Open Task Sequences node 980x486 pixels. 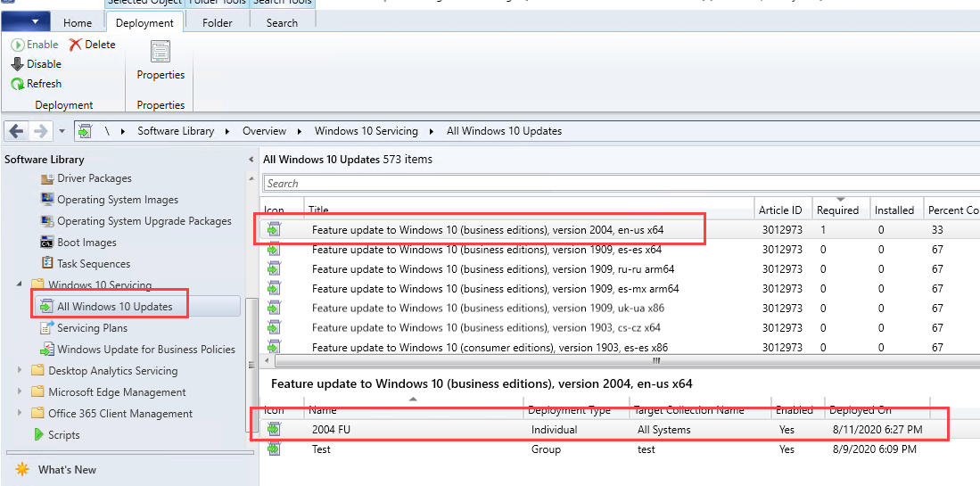click(x=86, y=263)
